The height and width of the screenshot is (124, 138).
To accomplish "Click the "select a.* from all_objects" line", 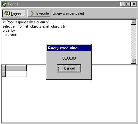I will tap(34, 26).
